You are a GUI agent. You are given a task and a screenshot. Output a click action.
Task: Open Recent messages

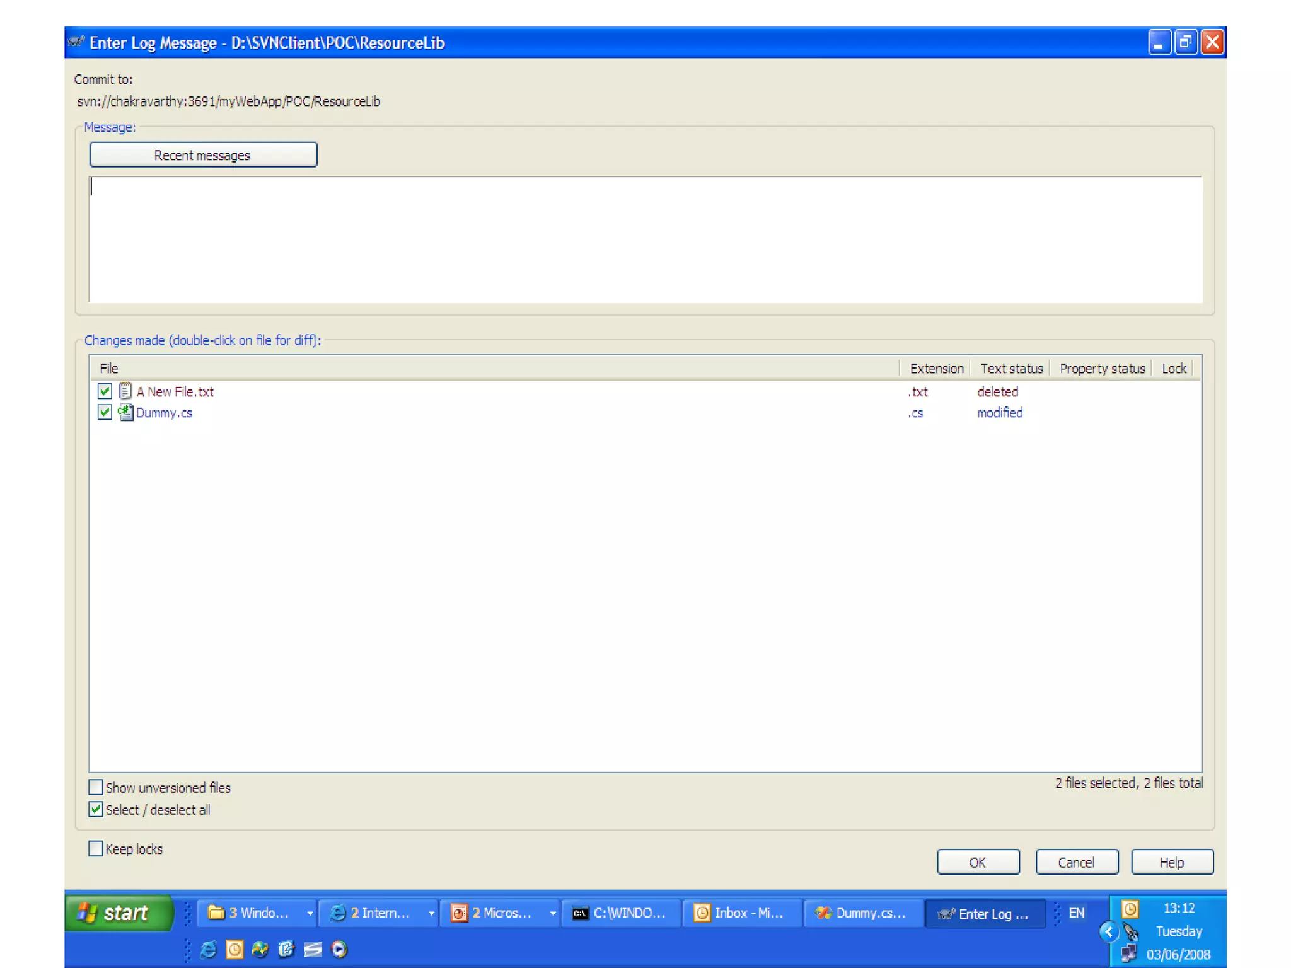click(203, 155)
